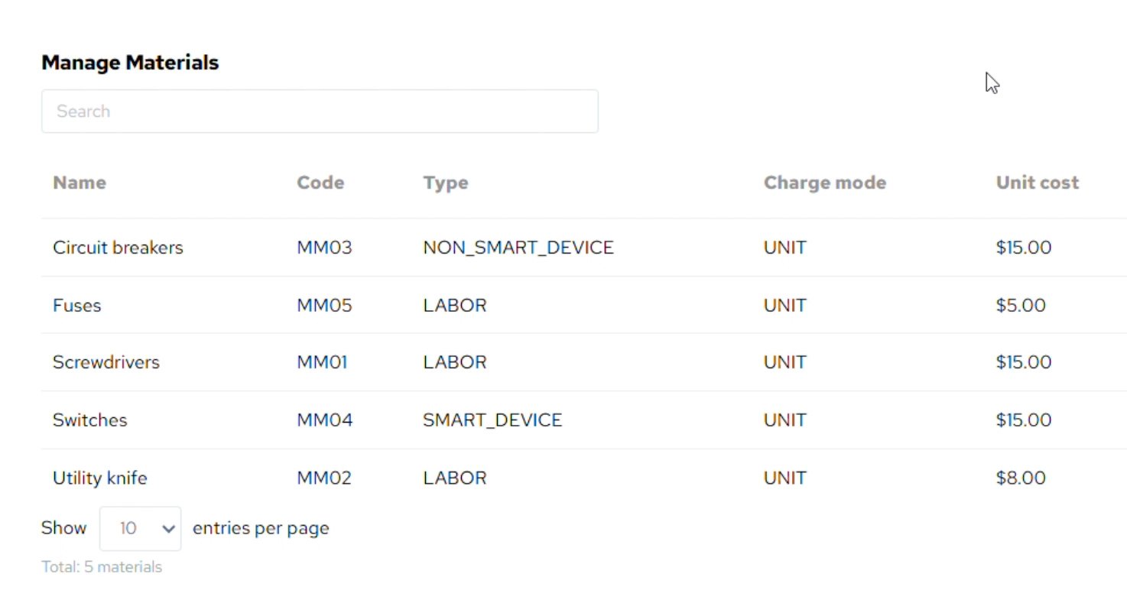Open the Fuses material entry
The width and height of the screenshot is (1127, 590).
76,305
